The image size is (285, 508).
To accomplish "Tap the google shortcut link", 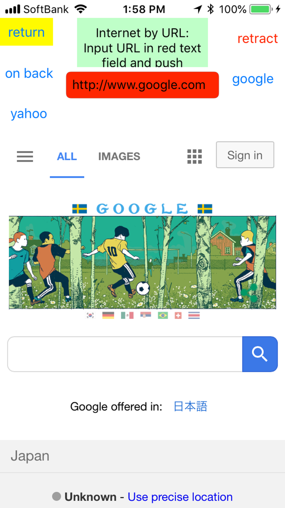I will (253, 79).
